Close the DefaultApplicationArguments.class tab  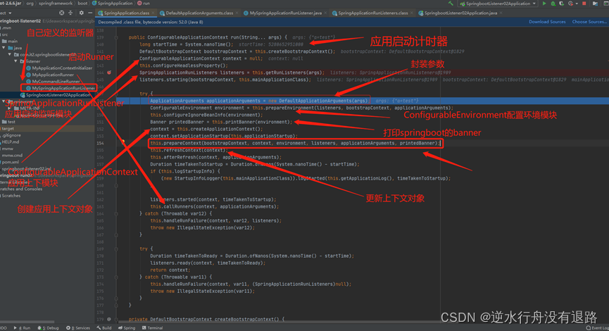click(237, 13)
